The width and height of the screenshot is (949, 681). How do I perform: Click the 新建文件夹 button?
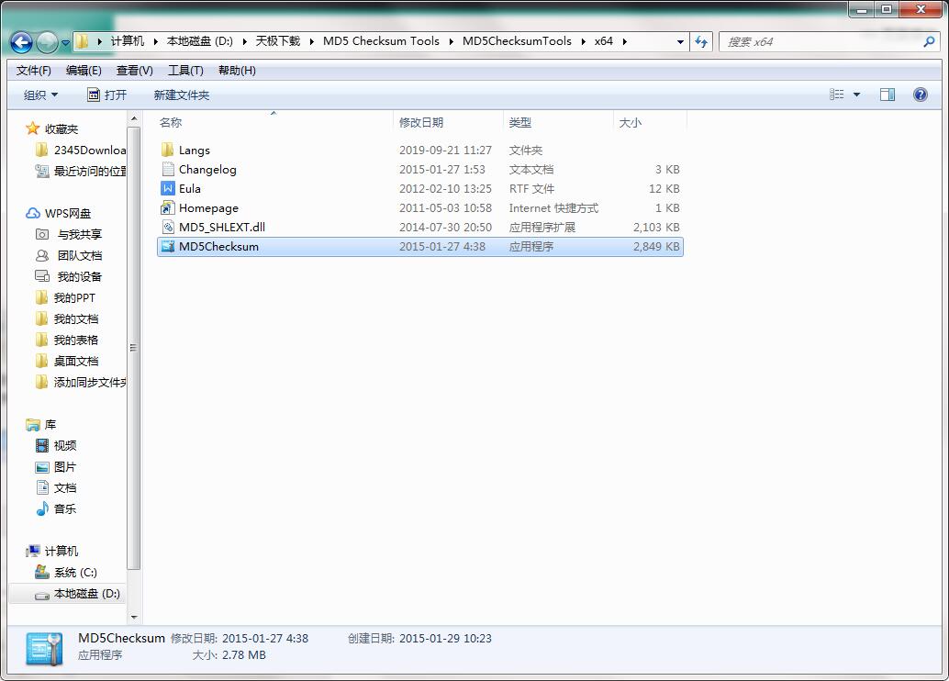click(182, 95)
